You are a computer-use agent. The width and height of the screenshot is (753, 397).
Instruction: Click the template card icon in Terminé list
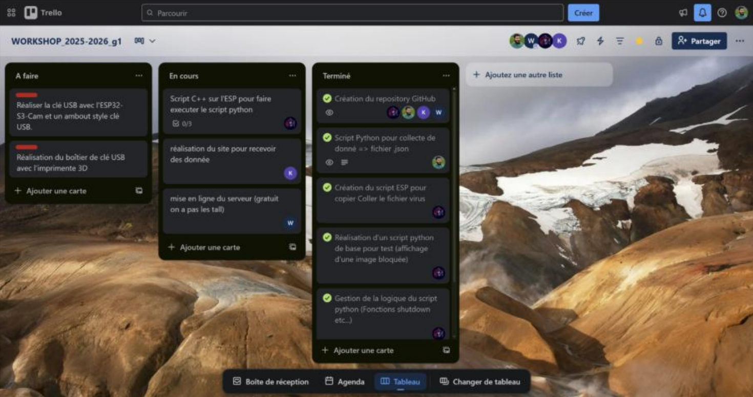[x=446, y=350]
